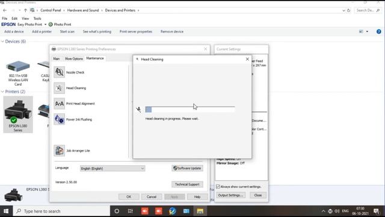This screenshot has width=385, height=217.
Task: Close the Head Cleaning dialog
Action: click(247, 59)
